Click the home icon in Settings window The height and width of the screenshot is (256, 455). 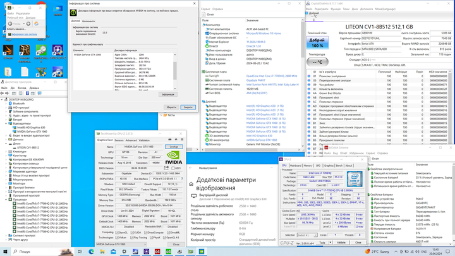coord(191,184)
